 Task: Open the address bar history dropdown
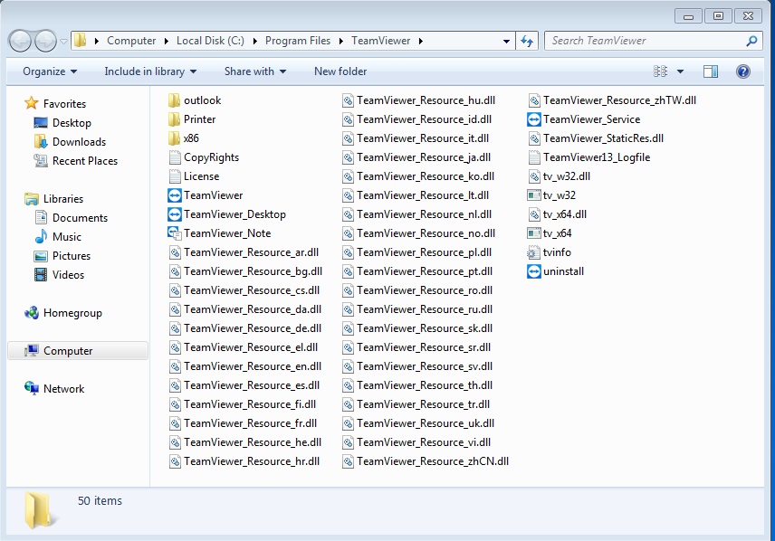tap(506, 42)
